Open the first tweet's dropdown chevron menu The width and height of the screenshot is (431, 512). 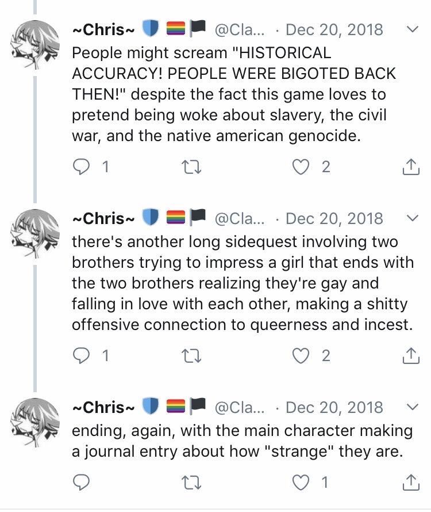point(413,29)
